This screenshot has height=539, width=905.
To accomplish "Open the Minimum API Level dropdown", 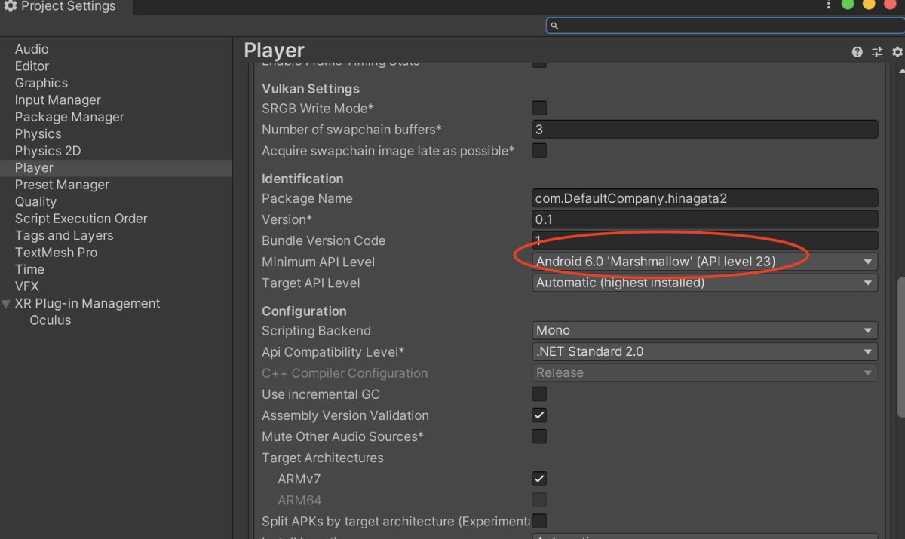I will coord(705,262).
